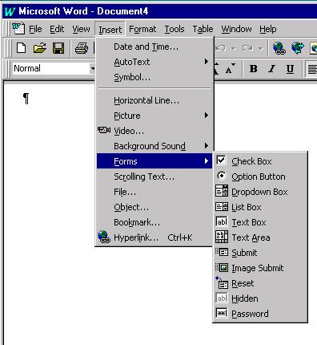Click the paragraph mark in the document
317x345 pixels.
tap(26, 98)
